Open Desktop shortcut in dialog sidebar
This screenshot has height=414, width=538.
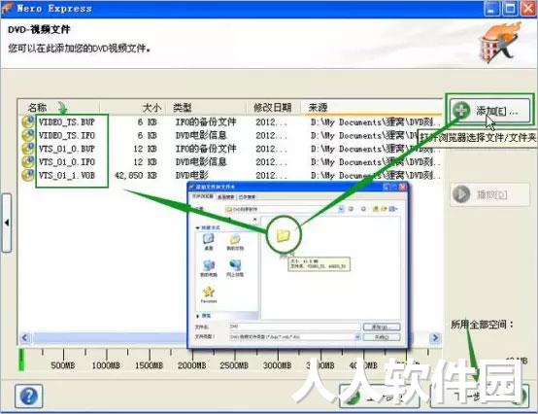pyautogui.click(x=209, y=242)
